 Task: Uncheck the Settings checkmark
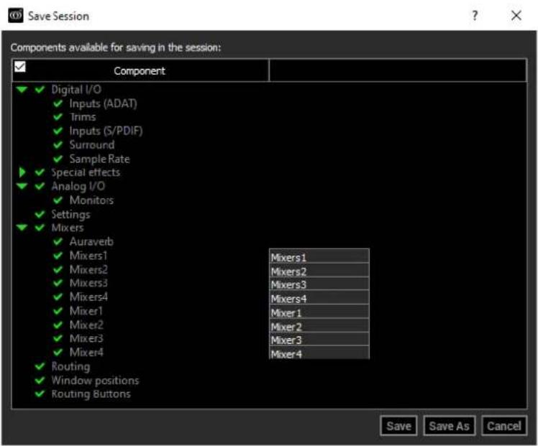click(x=40, y=215)
